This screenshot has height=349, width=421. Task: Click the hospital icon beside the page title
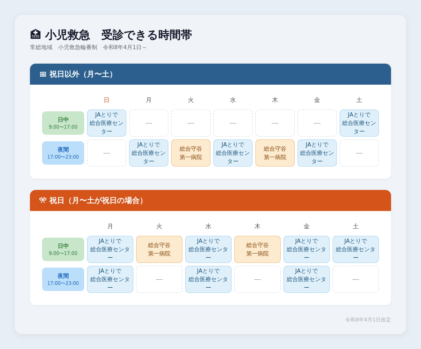(36, 35)
